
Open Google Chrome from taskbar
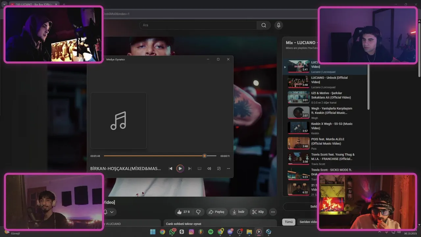point(162,232)
